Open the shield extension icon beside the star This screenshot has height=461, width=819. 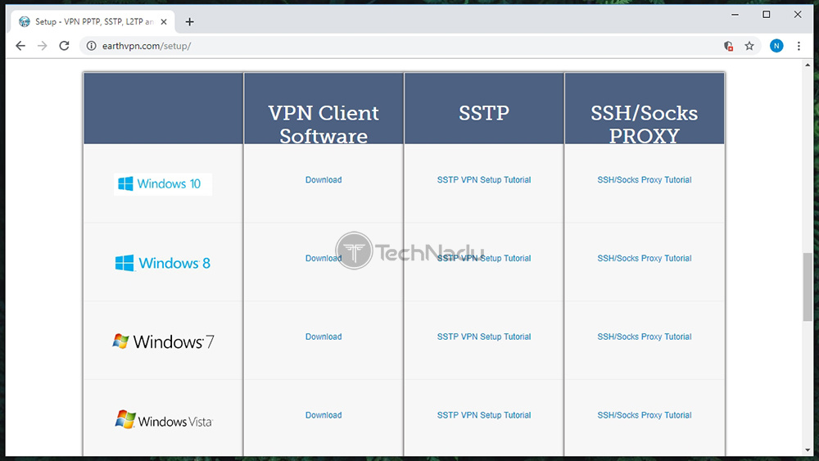[729, 46]
